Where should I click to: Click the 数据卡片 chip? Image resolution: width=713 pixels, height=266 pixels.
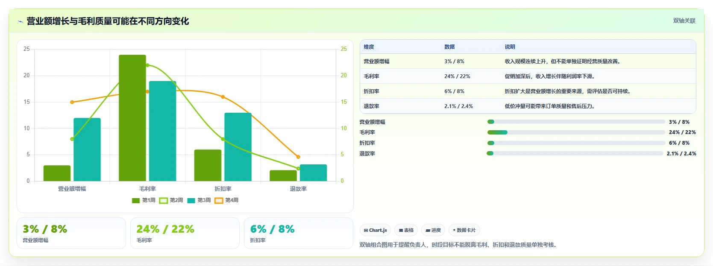[464, 230]
